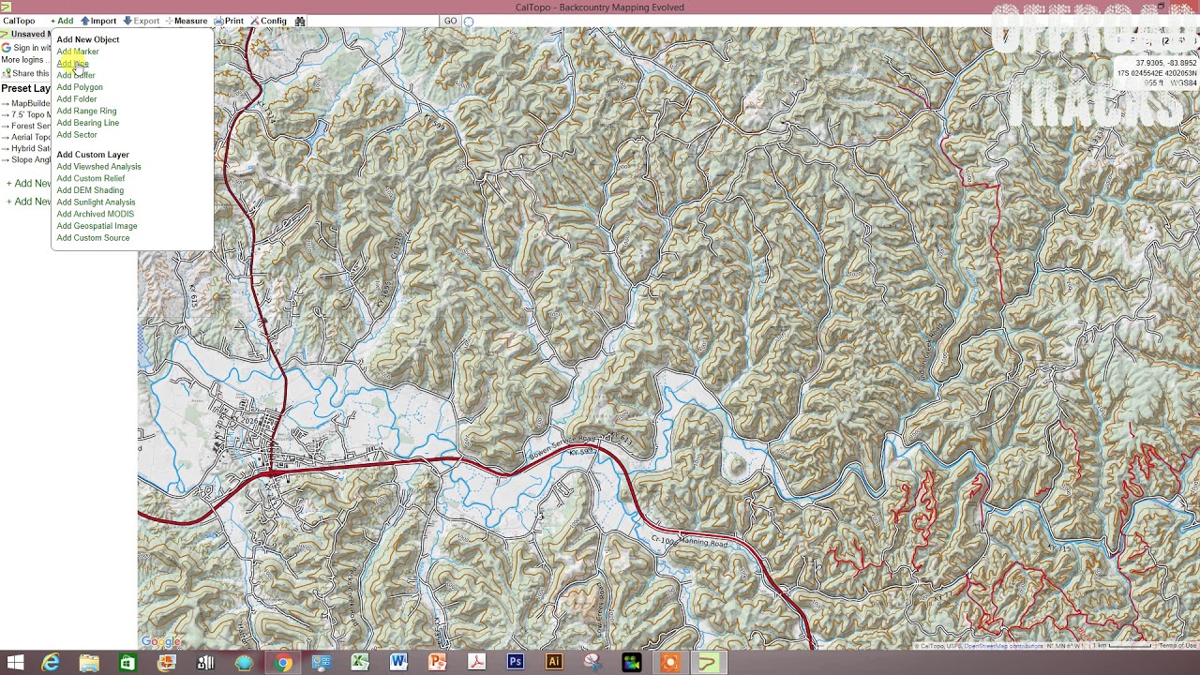This screenshot has width=1200, height=675.
Task: Click the coordinates readout 37.9305, -83.8952
Action: [x=1166, y=64]
